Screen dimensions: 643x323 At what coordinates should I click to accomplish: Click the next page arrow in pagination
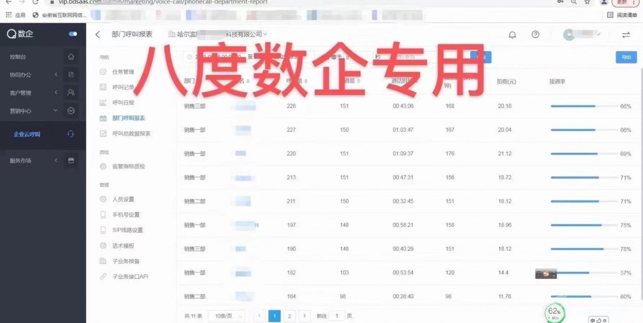[304, 316]
